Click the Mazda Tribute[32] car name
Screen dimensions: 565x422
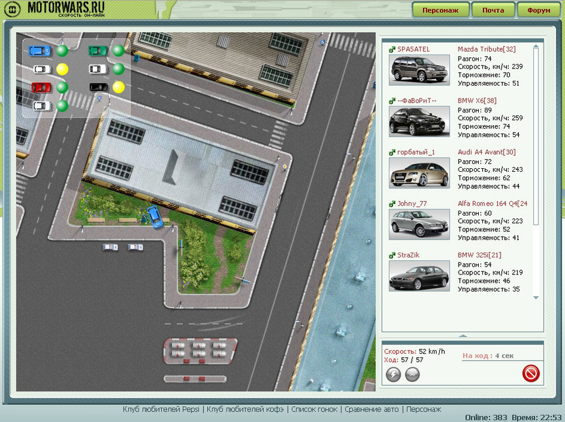(x=487, y=49)
